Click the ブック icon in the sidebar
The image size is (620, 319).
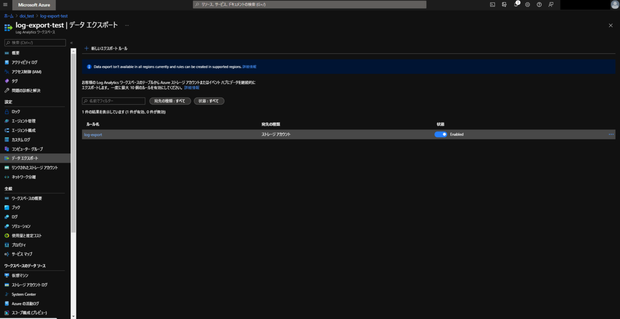coord(7,208)
